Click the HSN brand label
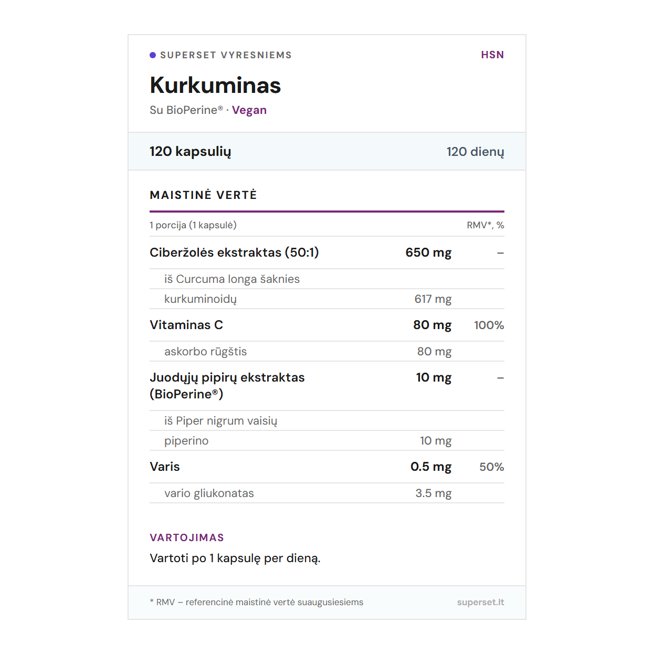The image size is (654, 654). point(492,55)
